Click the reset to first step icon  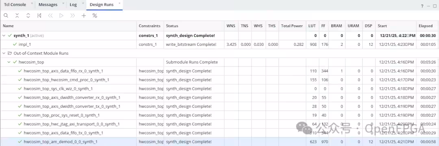pyautogui.click(x=39, y=16)
